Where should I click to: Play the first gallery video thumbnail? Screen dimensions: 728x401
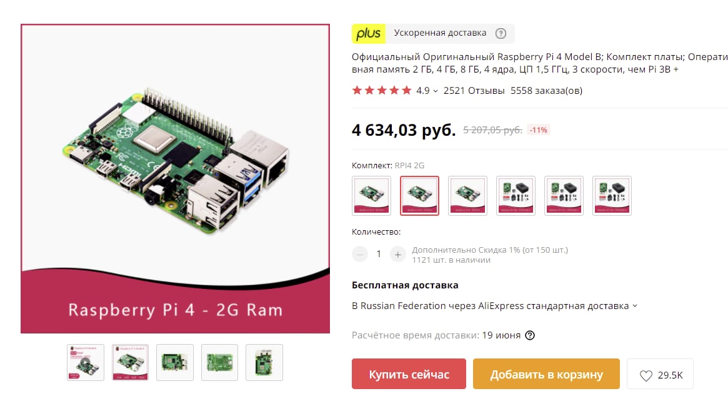click(86, 362)
